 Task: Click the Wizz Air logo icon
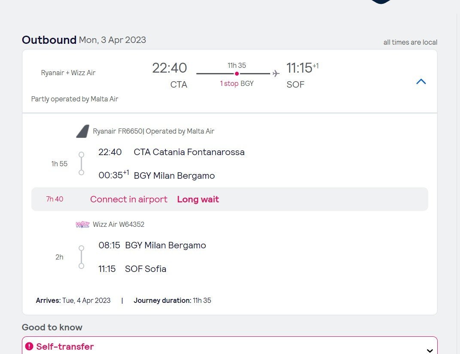click(82, 224)
